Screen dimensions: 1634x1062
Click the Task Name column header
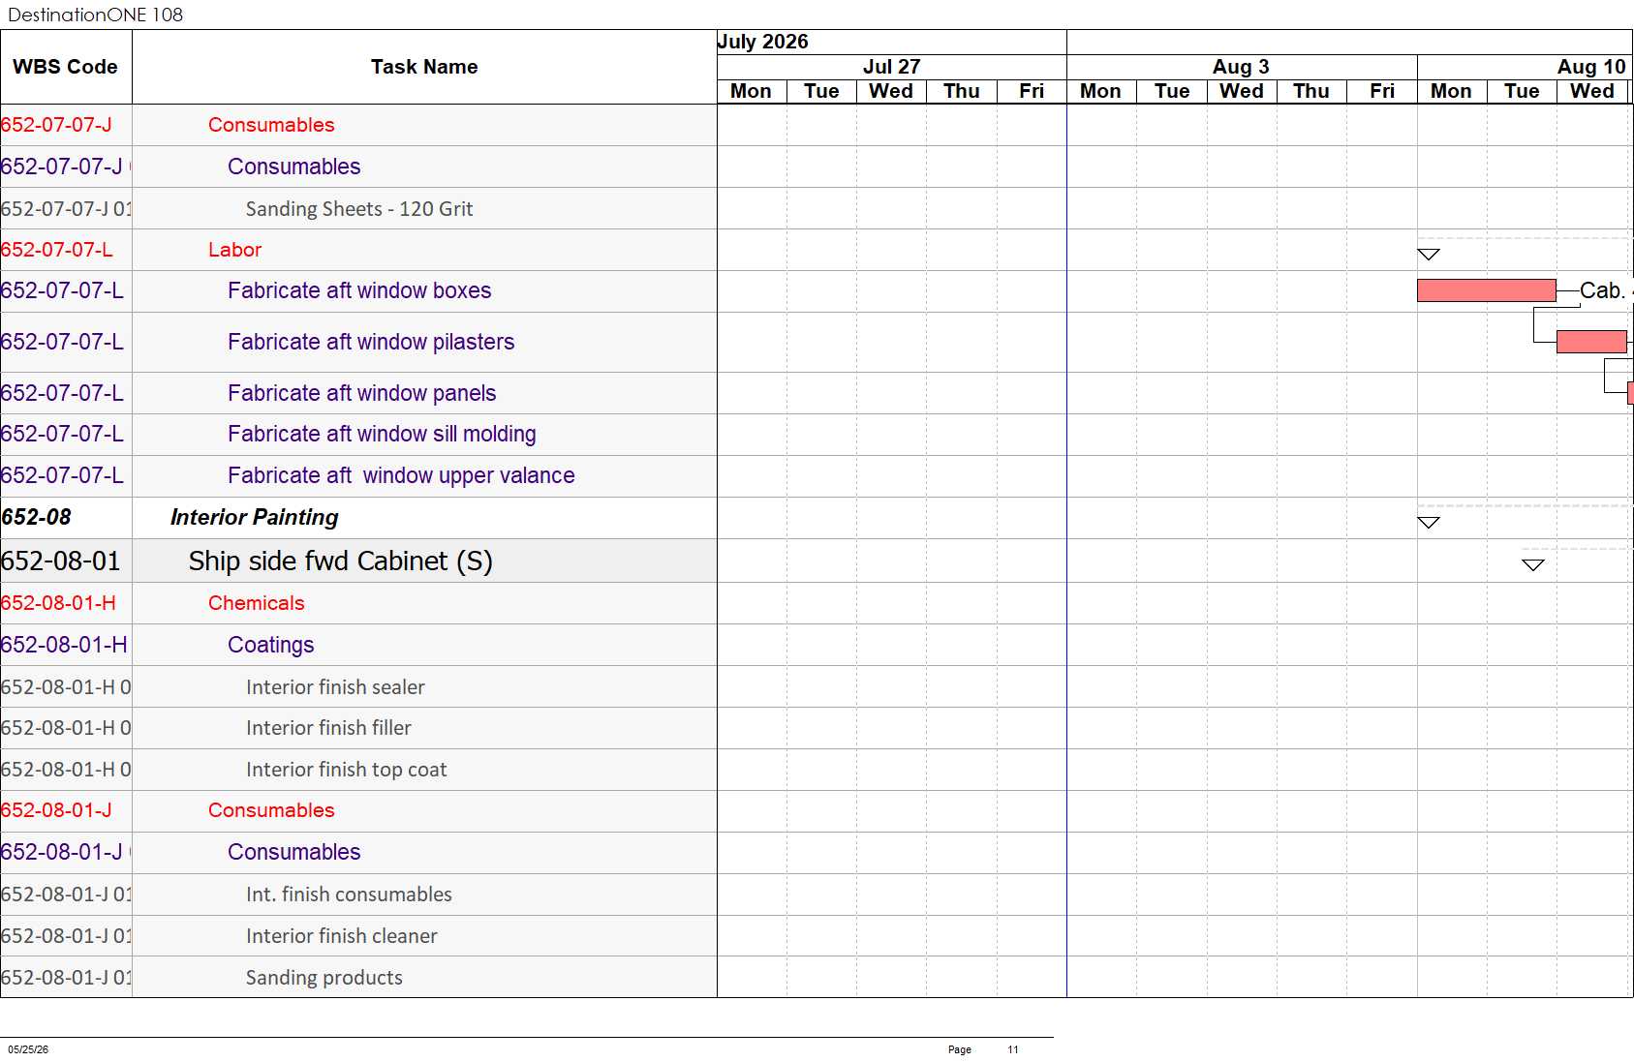point(424,67)
